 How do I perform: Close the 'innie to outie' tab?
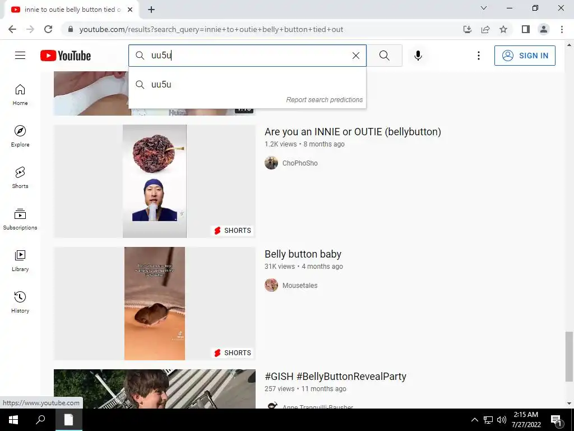[130, 10]
